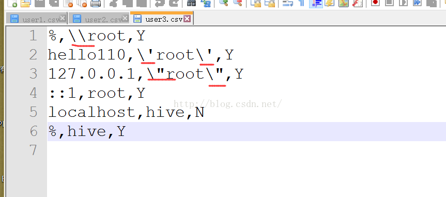The width and height of the screenshot is (446, 197).
Task: Print the document with printer icon
Action: pyautogui.click(x=96, y=3)
